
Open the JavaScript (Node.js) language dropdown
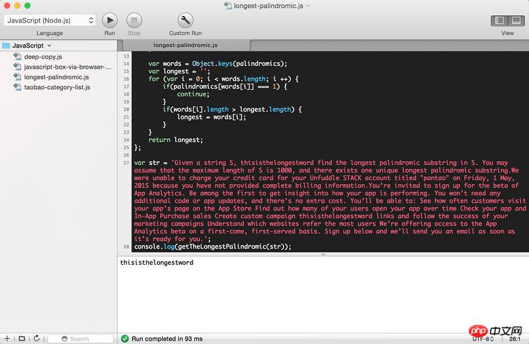pyautogui.click(x=50, y=20)
